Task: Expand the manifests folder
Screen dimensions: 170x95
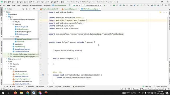Action: [x=6, y=14]
